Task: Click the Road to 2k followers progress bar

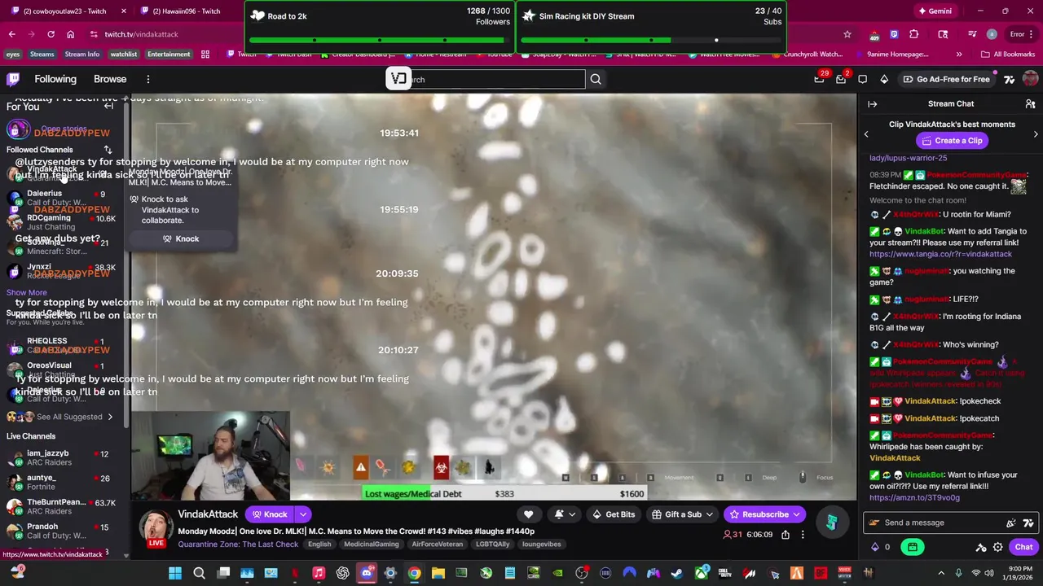Action: pyautogui.click(x=380, y=40)
